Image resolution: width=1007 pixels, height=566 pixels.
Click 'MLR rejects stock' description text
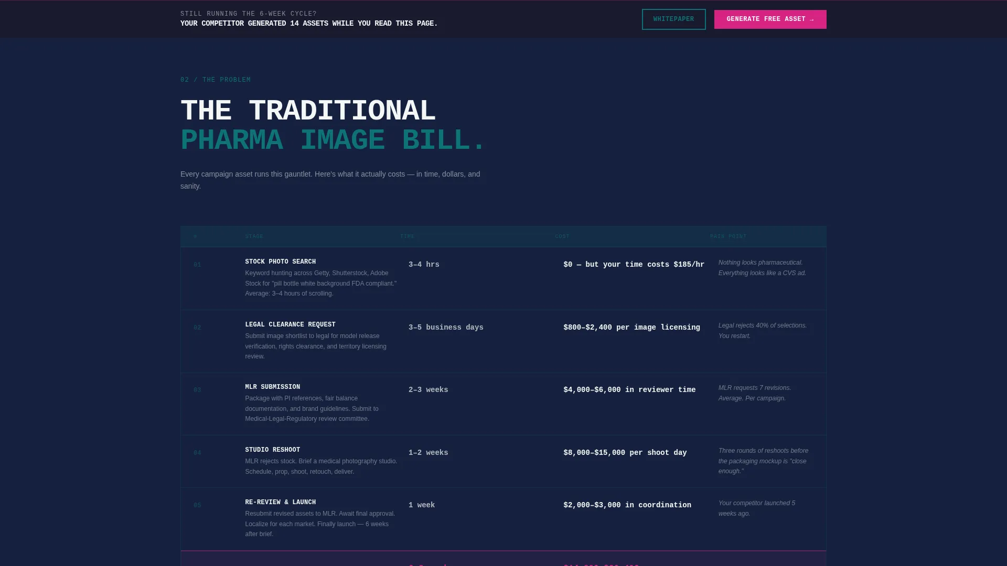point(321,466)
